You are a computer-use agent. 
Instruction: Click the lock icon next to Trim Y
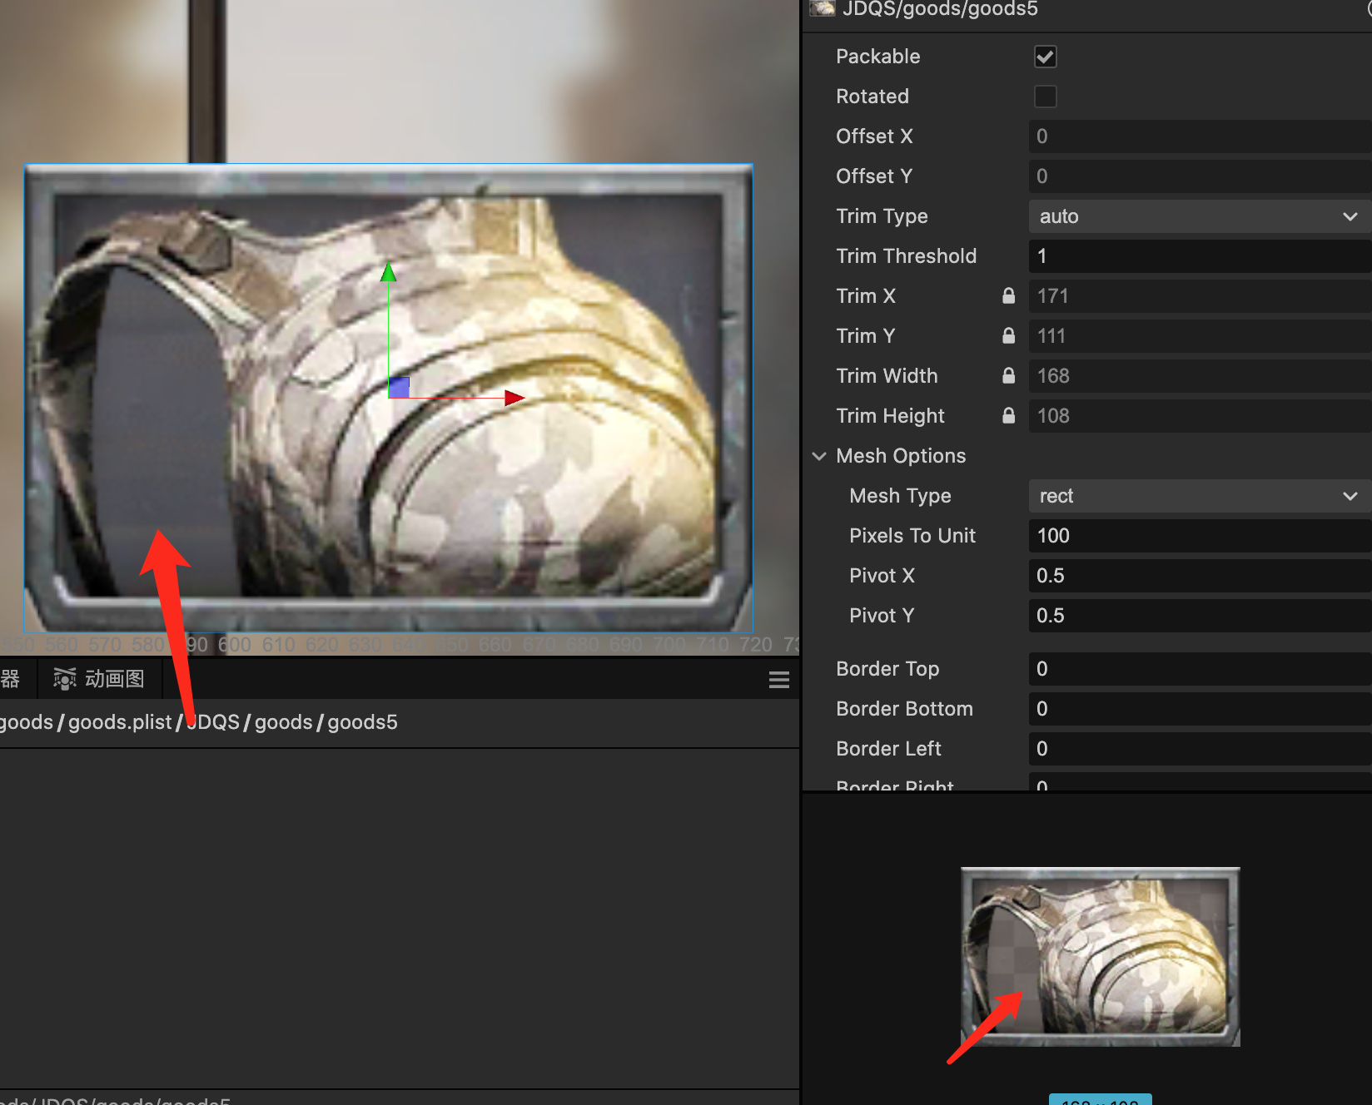click(1008, 336)
